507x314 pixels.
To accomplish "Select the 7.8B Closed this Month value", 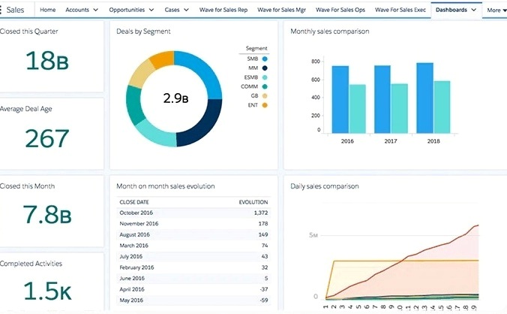I will click(47, 215).
